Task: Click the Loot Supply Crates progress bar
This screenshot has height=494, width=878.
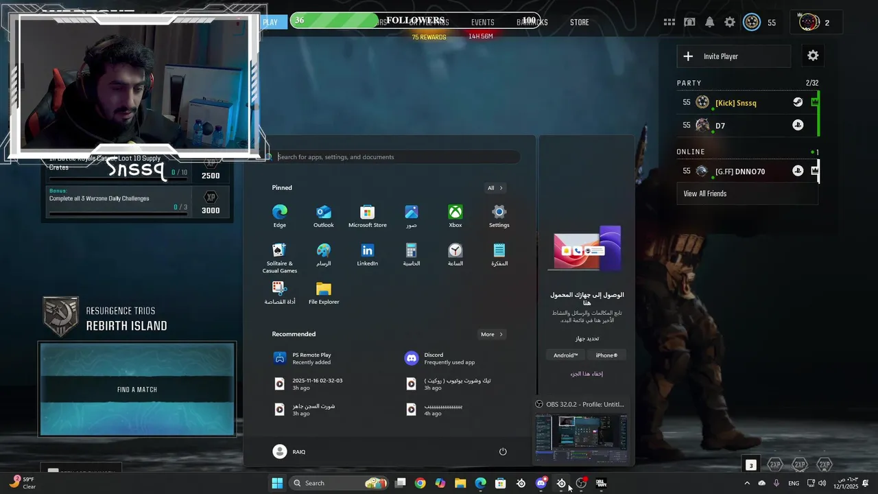Action: point(118,180)
